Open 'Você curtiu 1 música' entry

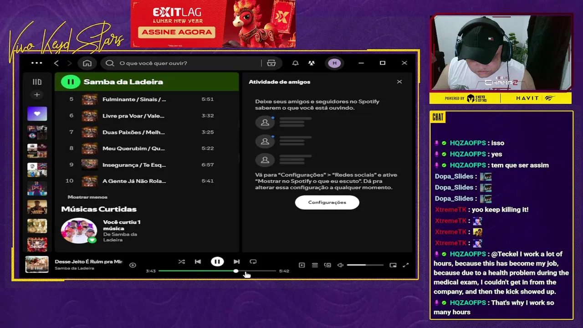tap(122, 225)
